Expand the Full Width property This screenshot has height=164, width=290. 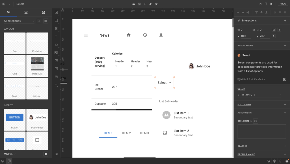point(285,105)
